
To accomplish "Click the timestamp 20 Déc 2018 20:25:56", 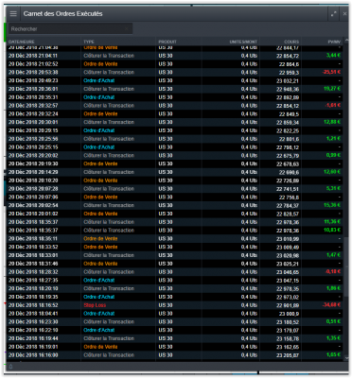I will coord(33,139).
